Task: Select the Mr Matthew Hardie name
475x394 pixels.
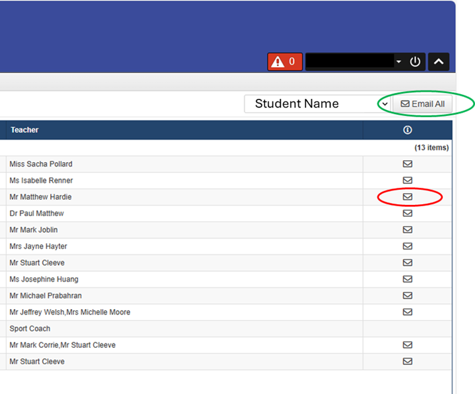Action: [41, 197]
